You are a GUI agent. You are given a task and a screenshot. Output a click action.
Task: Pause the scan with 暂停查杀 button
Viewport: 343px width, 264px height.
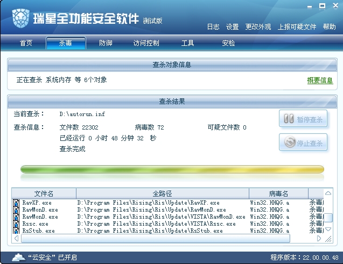(303, 119)
